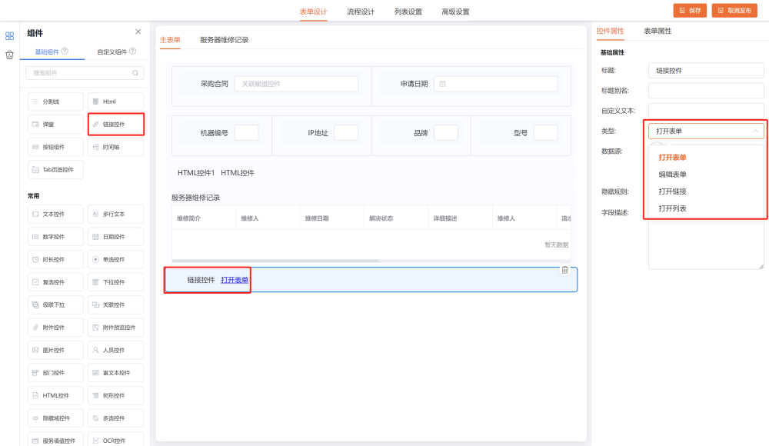Viewport: 769px width, 446px height.
Task: Open the 服务器维修记录 form tab
Action: [224, 40]
